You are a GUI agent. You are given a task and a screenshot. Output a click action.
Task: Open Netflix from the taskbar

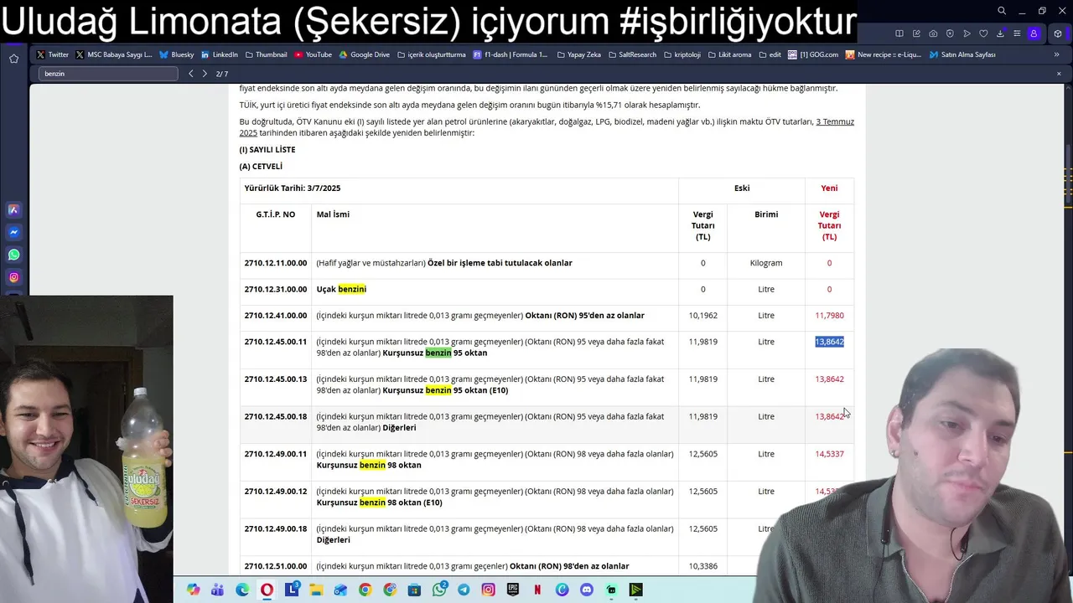[537, 590]
